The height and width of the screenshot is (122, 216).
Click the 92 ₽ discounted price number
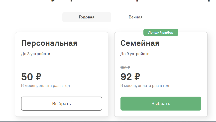126,77
